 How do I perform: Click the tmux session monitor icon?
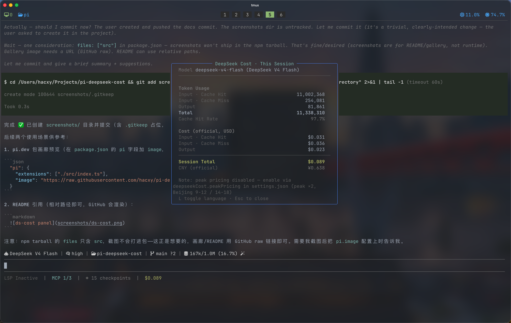[6, 15]
